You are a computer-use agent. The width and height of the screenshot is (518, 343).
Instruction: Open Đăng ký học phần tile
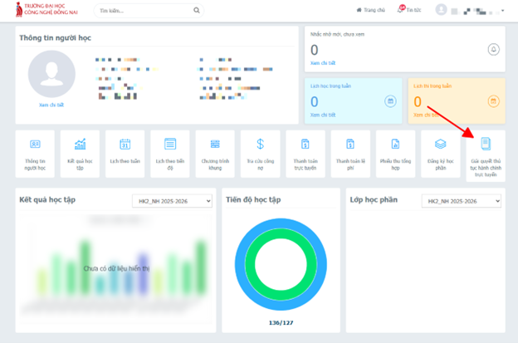[441, 154]
